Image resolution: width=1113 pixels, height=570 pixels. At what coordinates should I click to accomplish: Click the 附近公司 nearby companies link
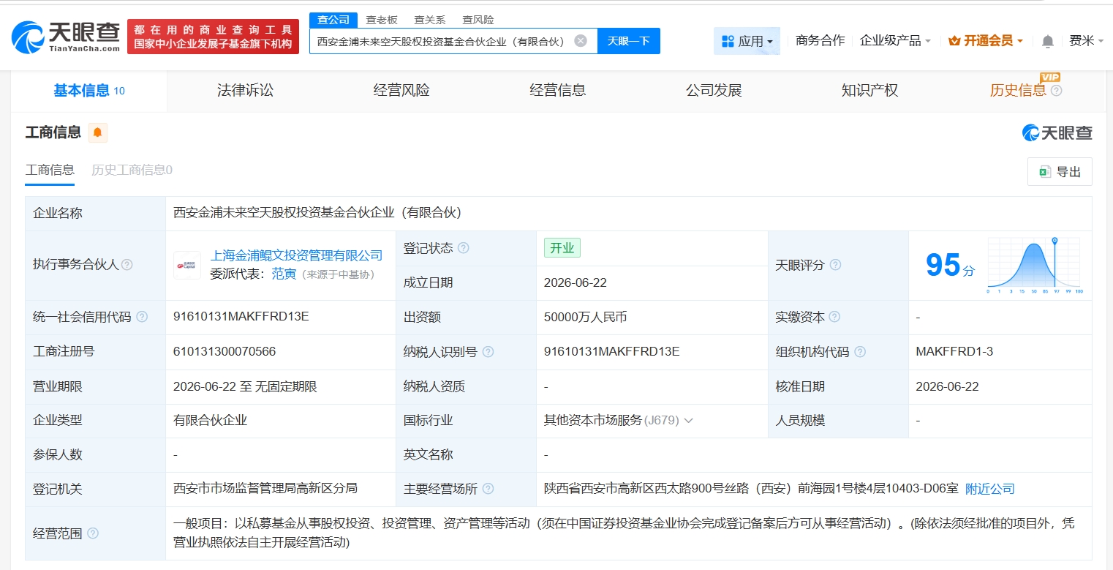990,489
